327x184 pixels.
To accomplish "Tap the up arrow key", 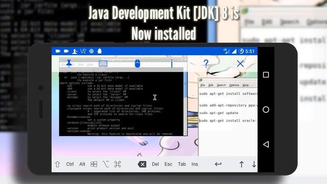I will [x=242, y=165].
